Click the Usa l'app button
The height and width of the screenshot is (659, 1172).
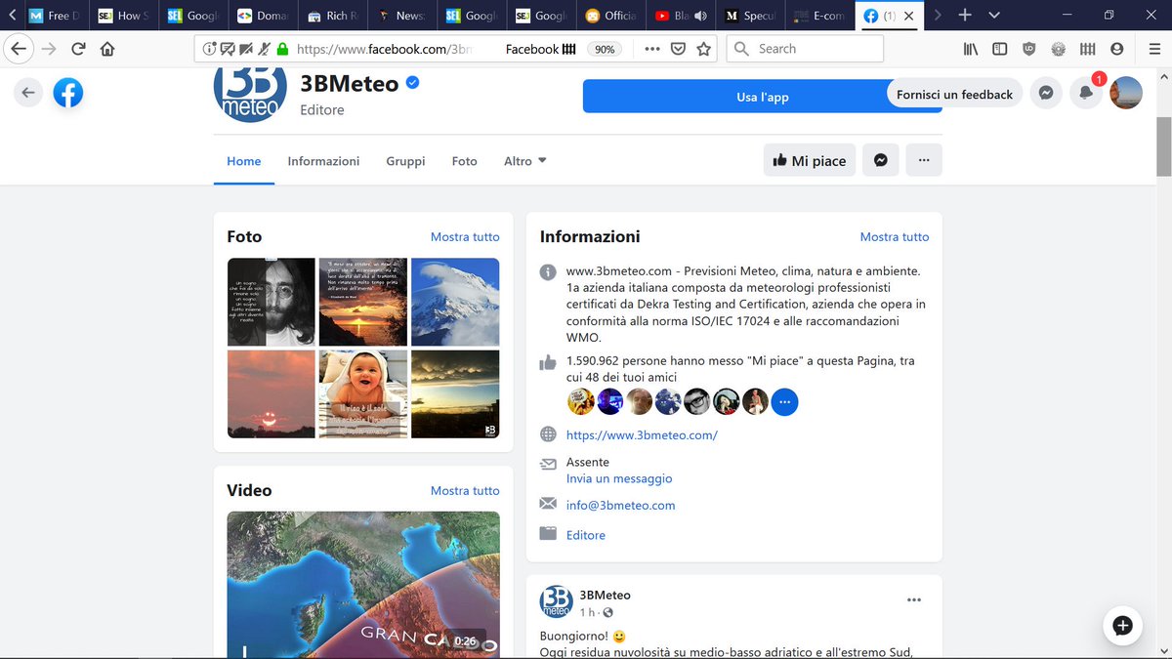763,97
